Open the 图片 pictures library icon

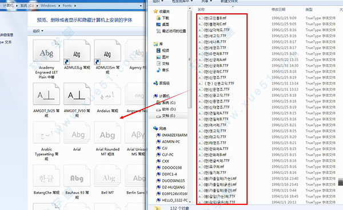click(x=158, y=57)
